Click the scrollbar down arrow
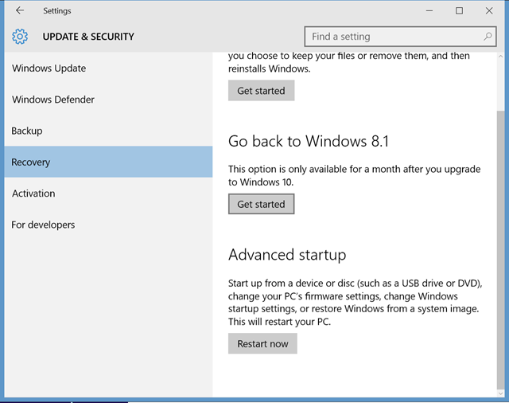The height and width of the screenshot is (403, 509). 500,393
